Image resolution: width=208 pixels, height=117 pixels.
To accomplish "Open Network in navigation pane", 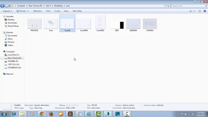I will pyautogui.click(x=9, y=74).
